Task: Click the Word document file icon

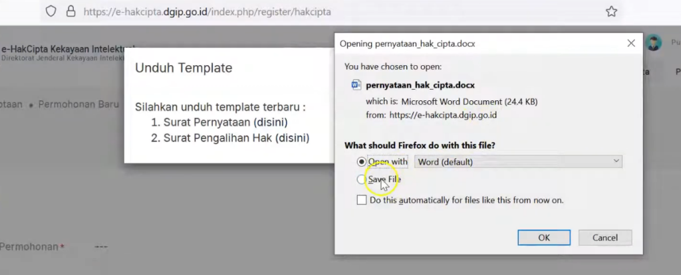Action: (356, 85)
